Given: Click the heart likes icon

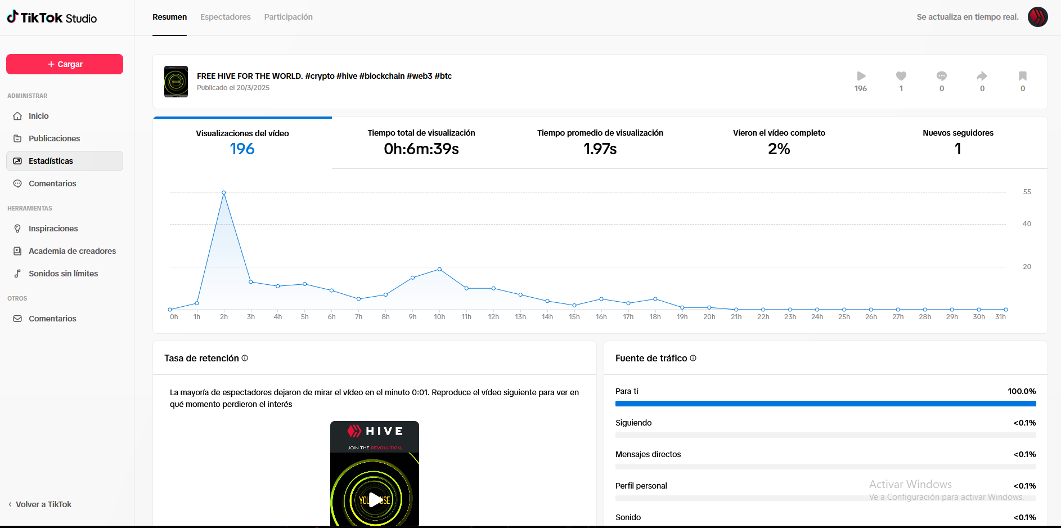Looking at the screenshot, I should click(901, 76).
